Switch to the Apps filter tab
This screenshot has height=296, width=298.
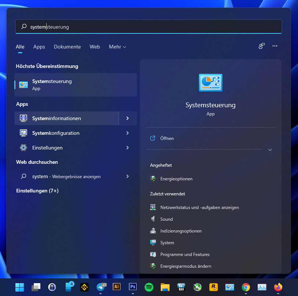pyautogui.click(x=39, y=47)
